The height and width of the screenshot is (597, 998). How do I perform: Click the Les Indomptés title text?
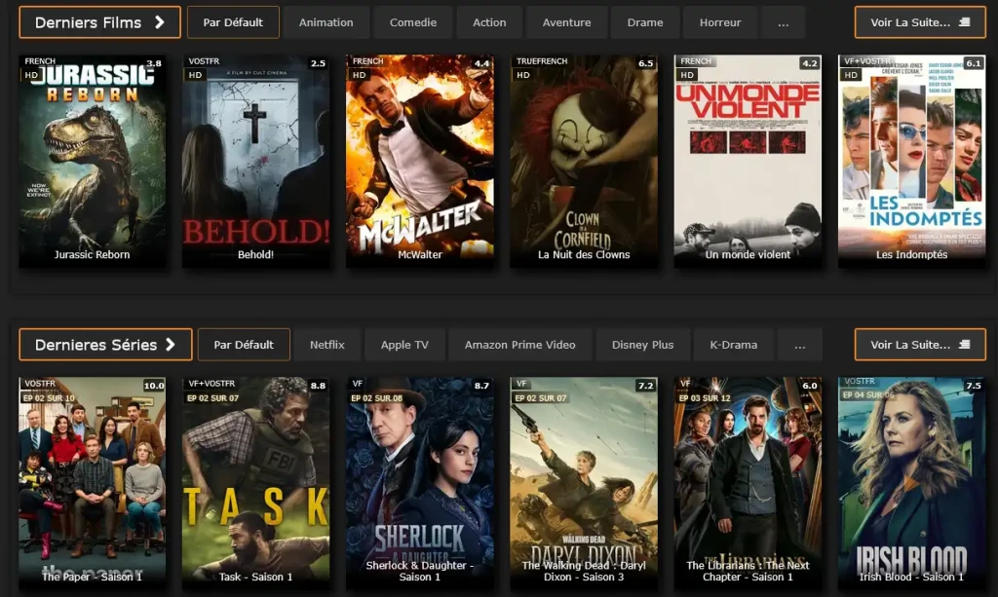(912, 254)
